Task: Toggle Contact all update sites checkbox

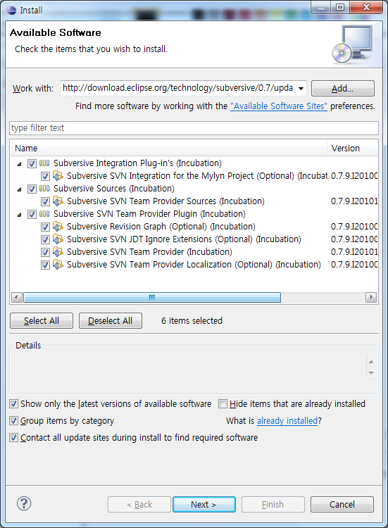Action: coord(13,438)
